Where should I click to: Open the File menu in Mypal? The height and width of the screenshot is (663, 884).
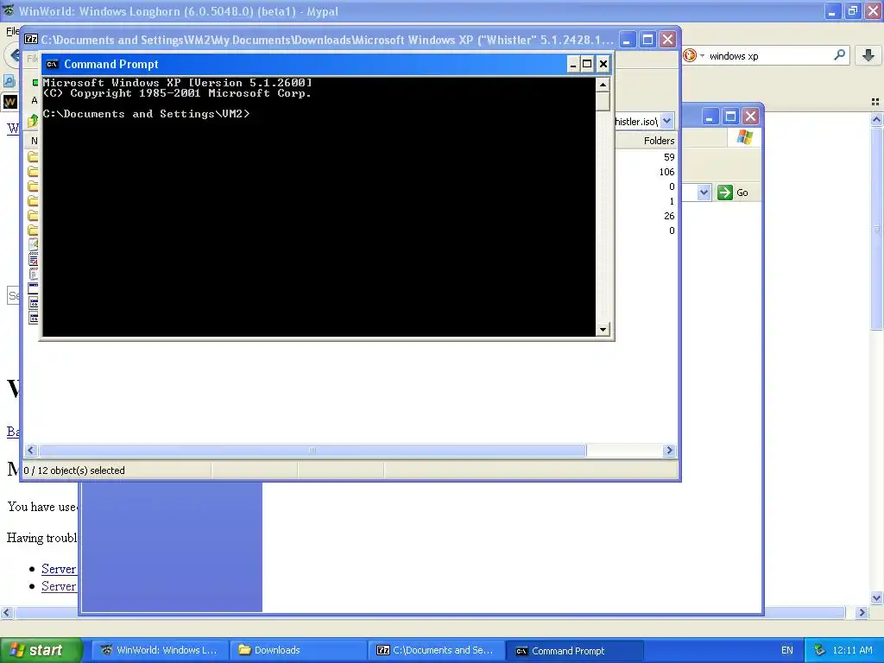12,31
